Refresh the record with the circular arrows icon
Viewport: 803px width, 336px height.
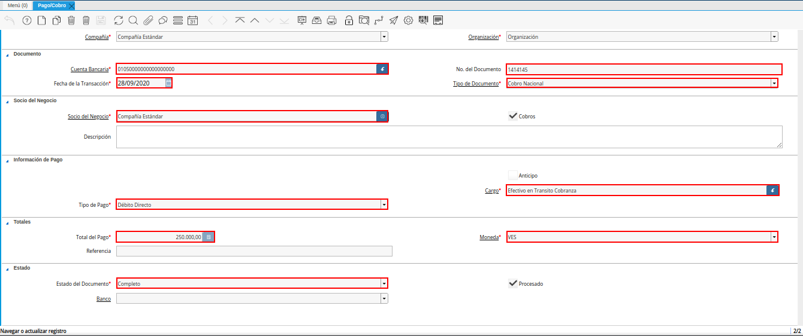coord(119,20)
